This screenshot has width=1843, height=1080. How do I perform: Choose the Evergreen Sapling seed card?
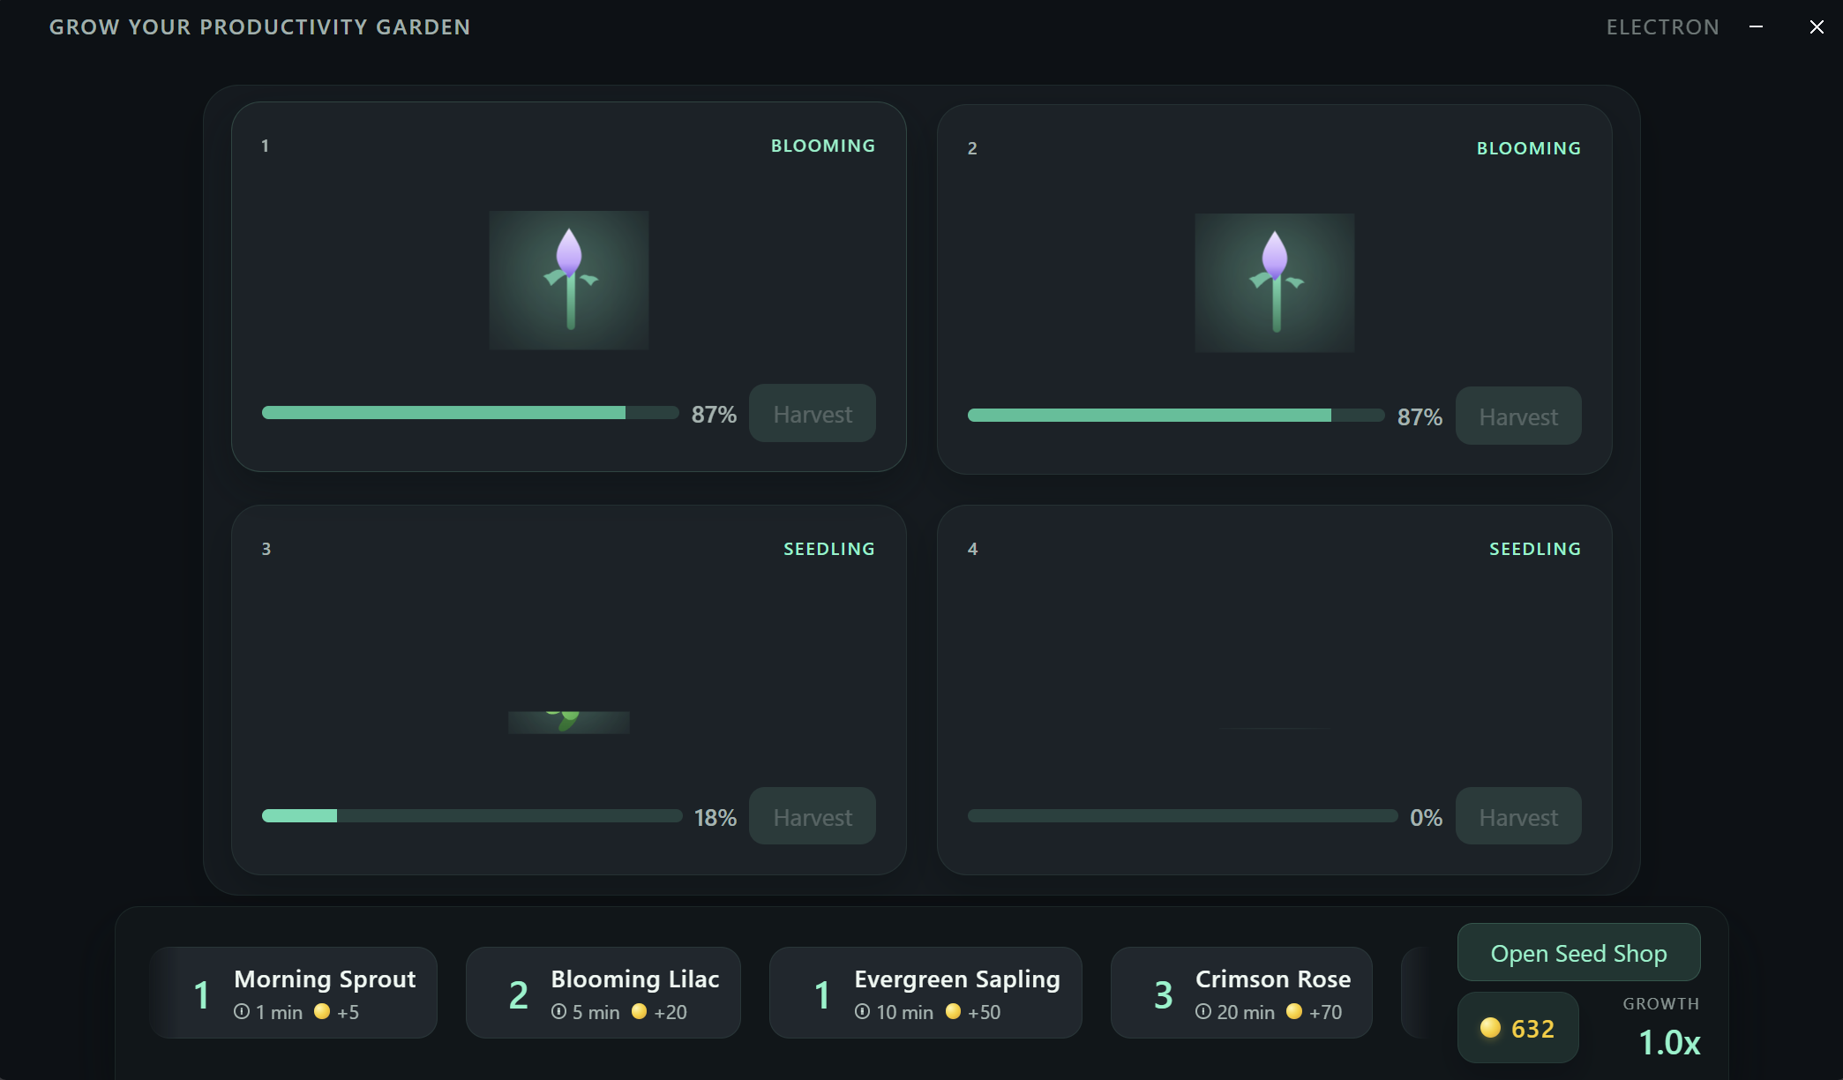(925, 993)
